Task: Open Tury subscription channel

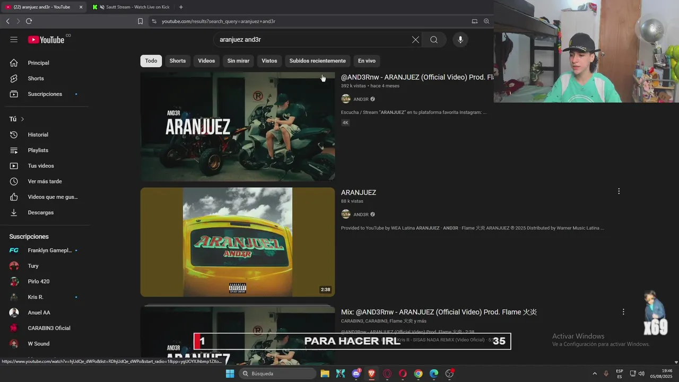Action: coord(45,266)
